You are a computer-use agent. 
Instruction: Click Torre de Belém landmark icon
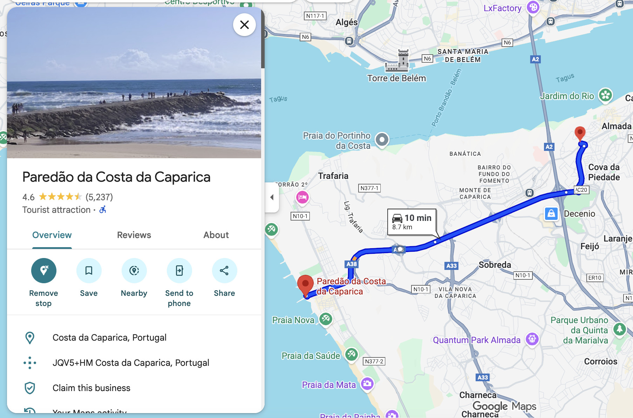click(397, 61)
